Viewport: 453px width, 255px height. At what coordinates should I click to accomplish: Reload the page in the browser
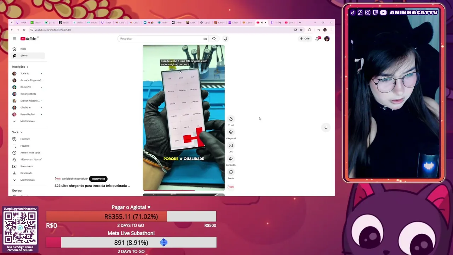coord(24,30)
